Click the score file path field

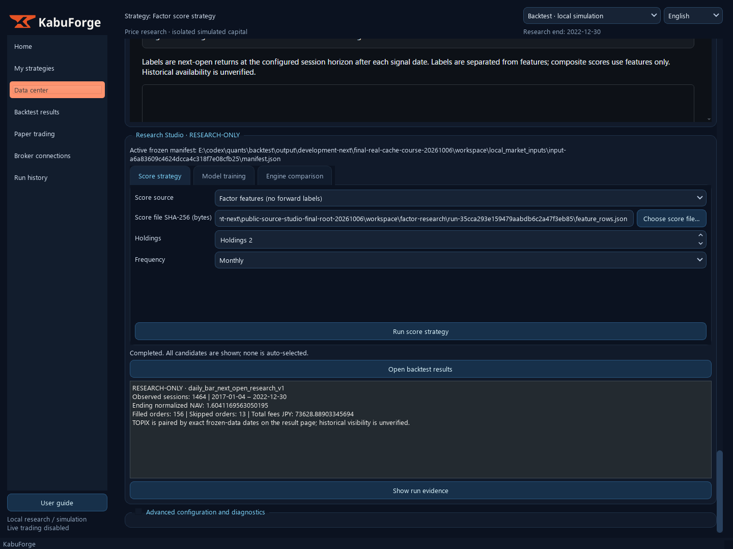424,219
